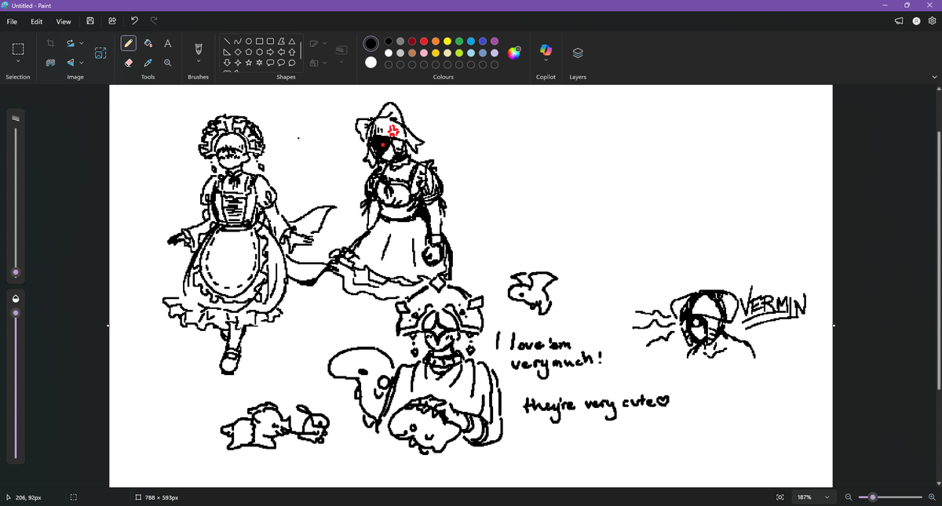
Task: Activate the Colour 2 secondary swatch
Action: point(371,62)
